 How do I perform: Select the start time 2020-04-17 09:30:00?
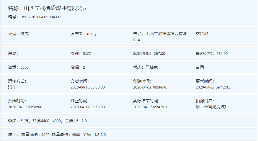25,107
